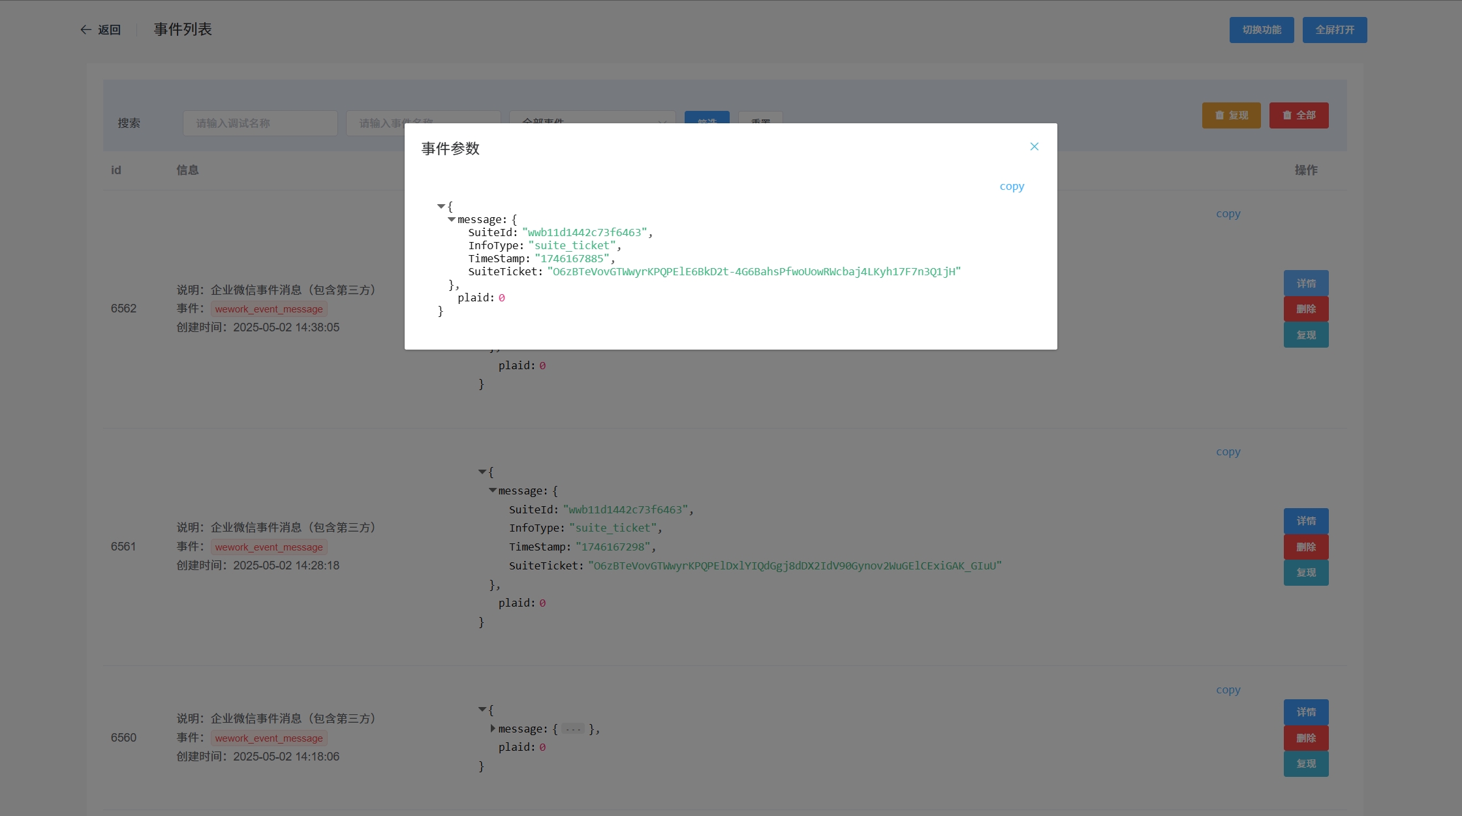
Task: Click copy link inside the dialog
Action: tap(1012, 187)
